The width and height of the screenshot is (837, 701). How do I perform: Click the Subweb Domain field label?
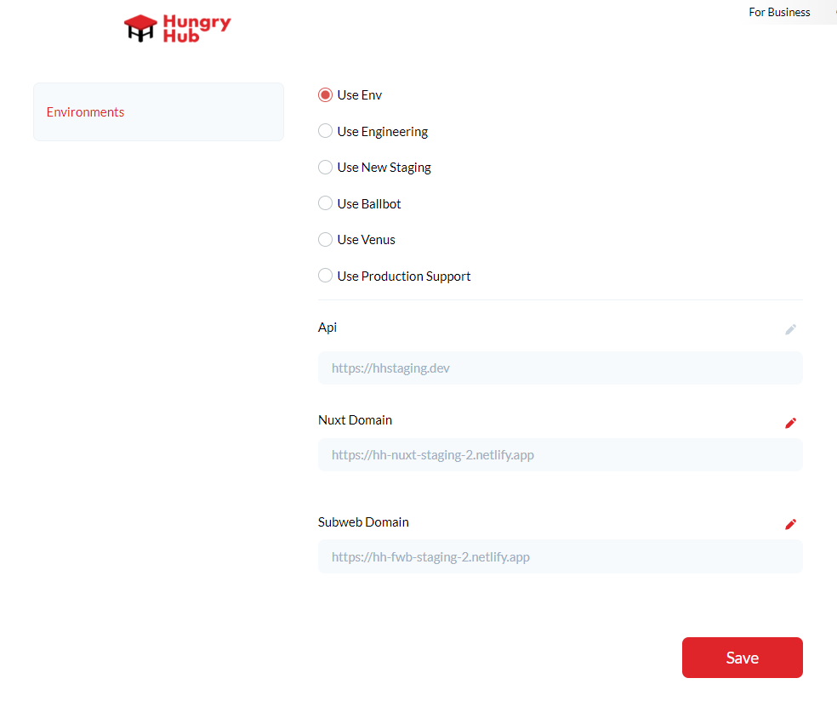click(x=363, y=522)
